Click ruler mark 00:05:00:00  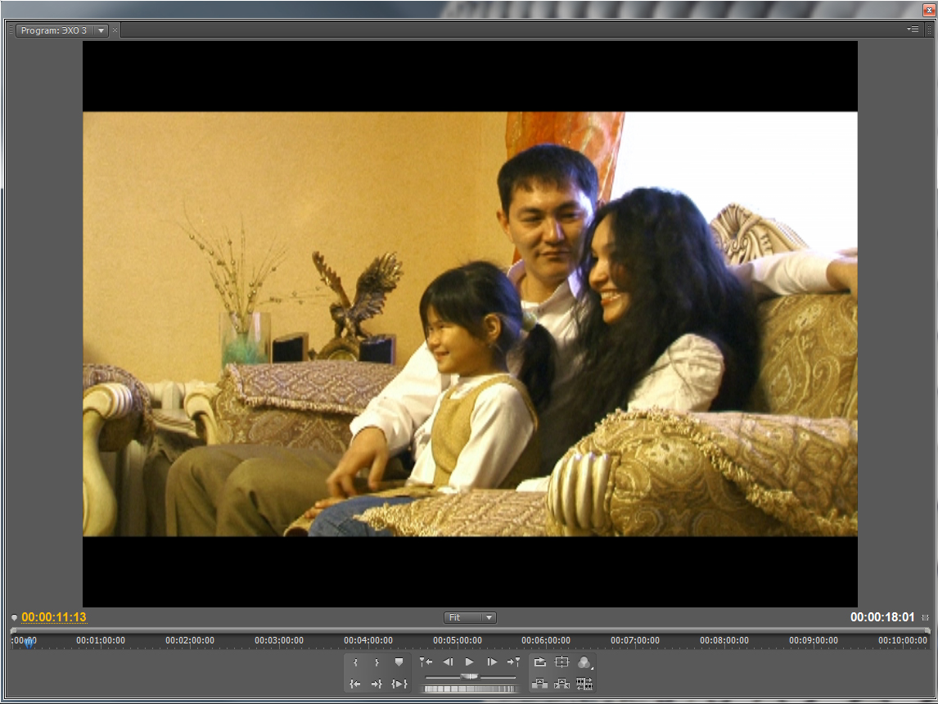pyautogui.click(x=457, y=640)
